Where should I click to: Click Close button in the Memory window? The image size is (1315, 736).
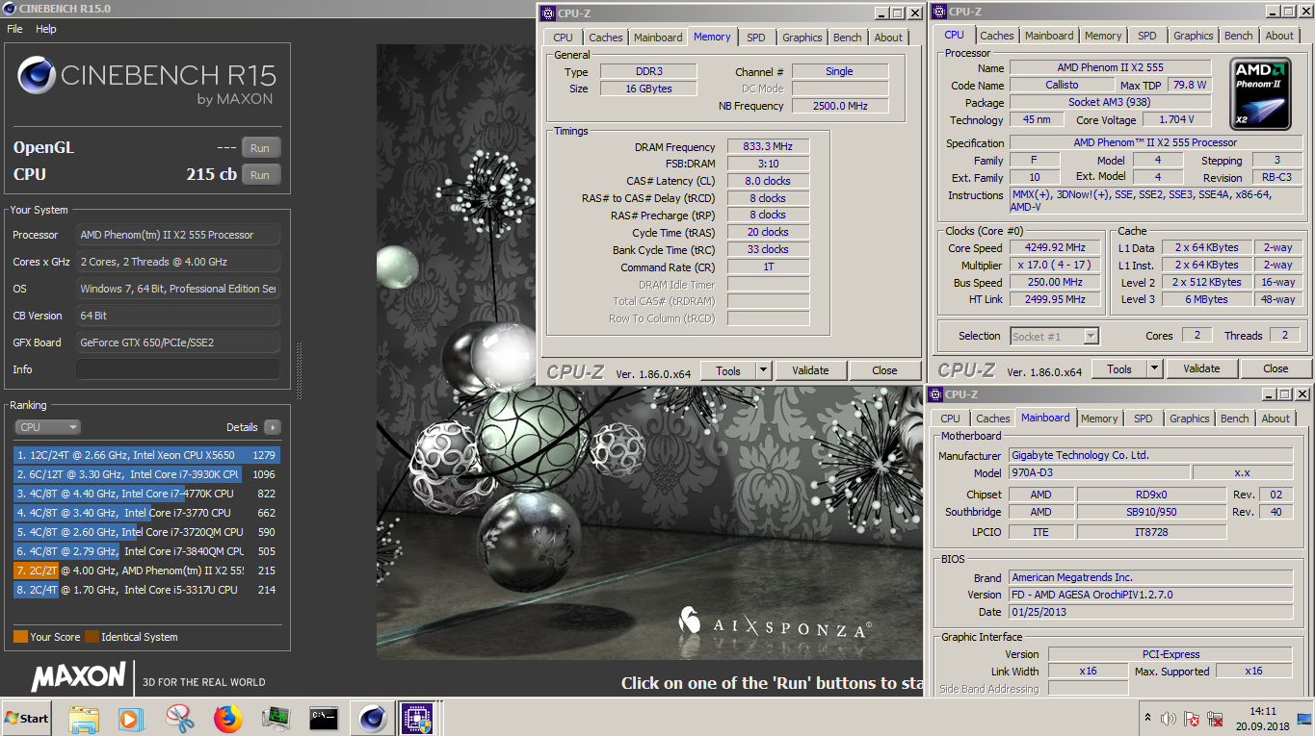(x=884, y=370)
